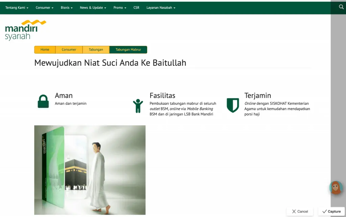
Task: Open the Consumer breadcrumb tab
Action: (x=69, y=50)
